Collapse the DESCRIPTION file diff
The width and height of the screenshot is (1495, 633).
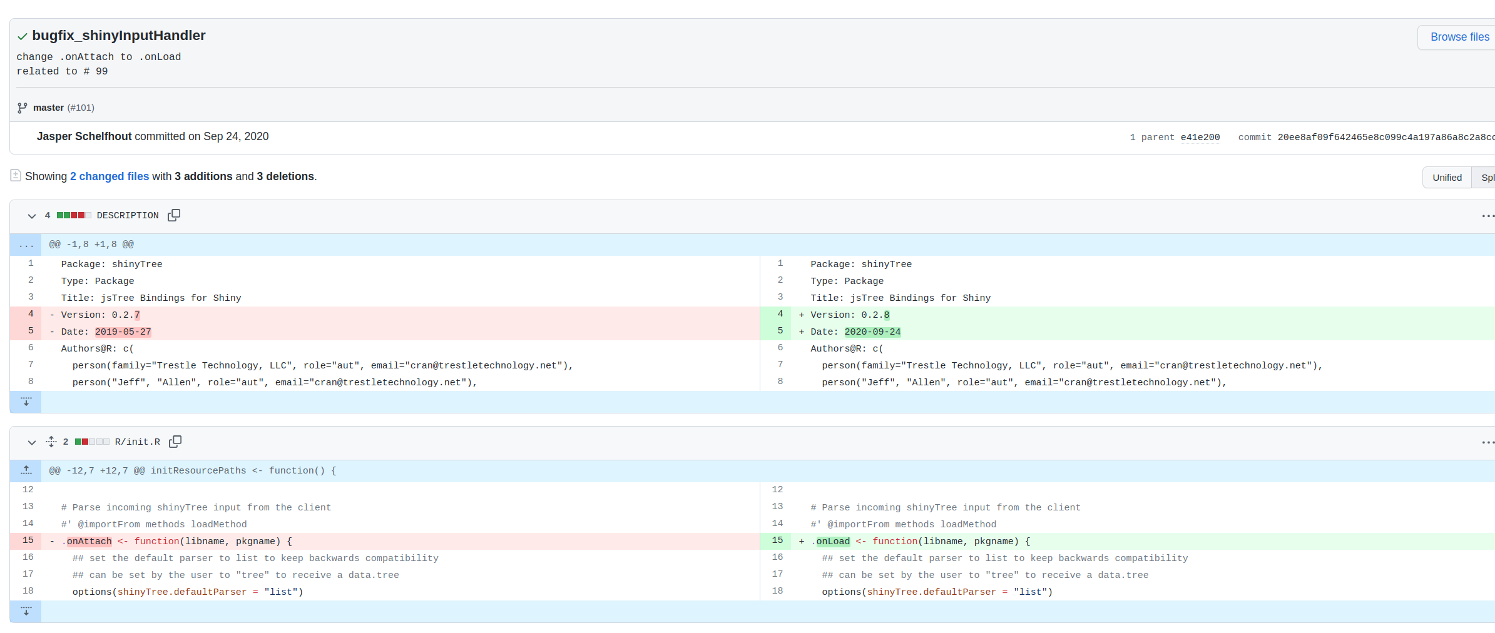pyautogui.click(x=33, y=216)
